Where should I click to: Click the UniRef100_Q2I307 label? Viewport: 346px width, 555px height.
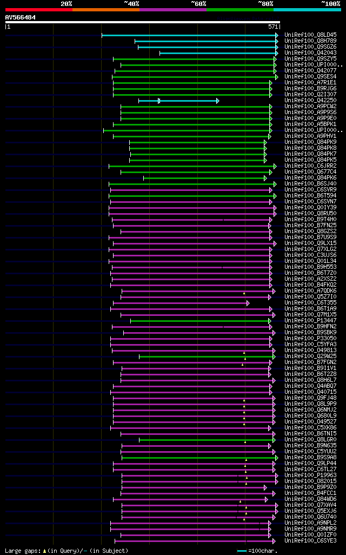tap(311, 95)
